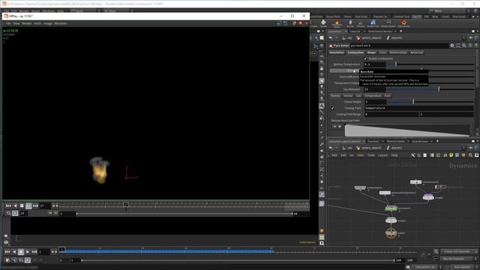Open the Smoke sub-tab

tap(348, 95)
